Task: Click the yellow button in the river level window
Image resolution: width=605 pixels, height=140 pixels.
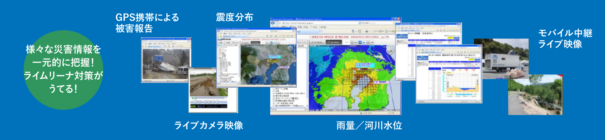Action: [471, 59]
